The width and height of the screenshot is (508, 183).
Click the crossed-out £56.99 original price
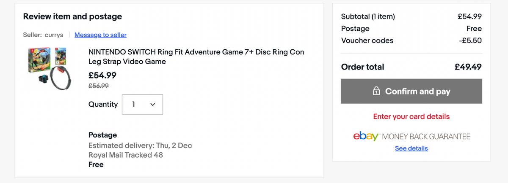[x=98, y=86]
